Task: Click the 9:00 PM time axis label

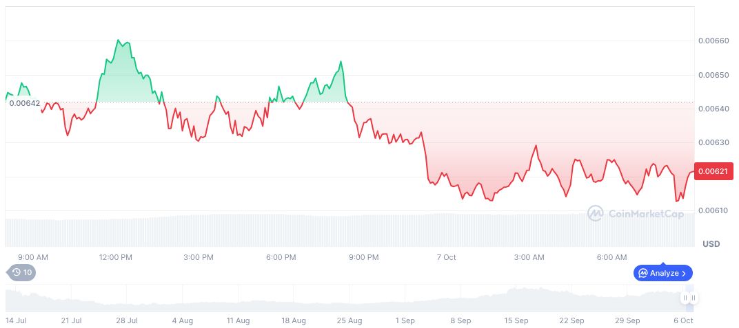Action: point(363,257)
